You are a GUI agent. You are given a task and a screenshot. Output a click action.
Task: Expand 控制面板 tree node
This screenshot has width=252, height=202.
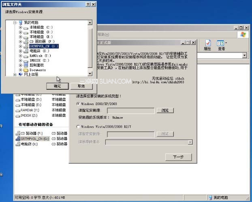click(x=20, y=65)
